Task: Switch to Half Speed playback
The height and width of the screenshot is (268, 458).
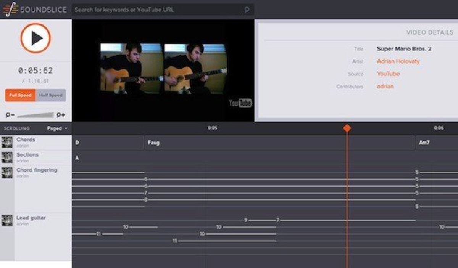Action: click(x=51, y=95)
